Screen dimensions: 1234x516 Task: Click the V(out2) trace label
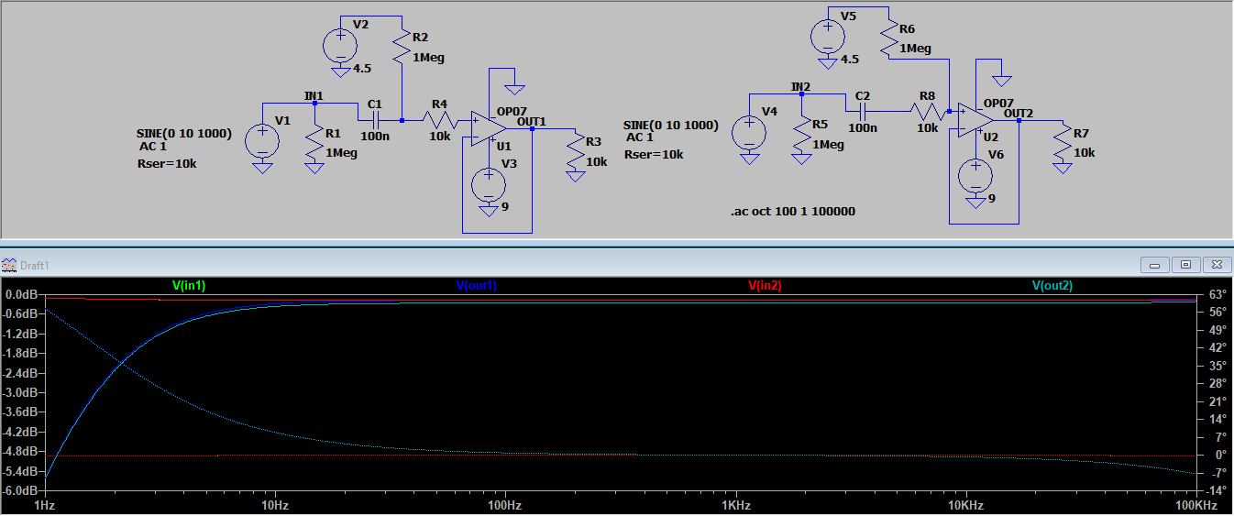(1052, 286)
